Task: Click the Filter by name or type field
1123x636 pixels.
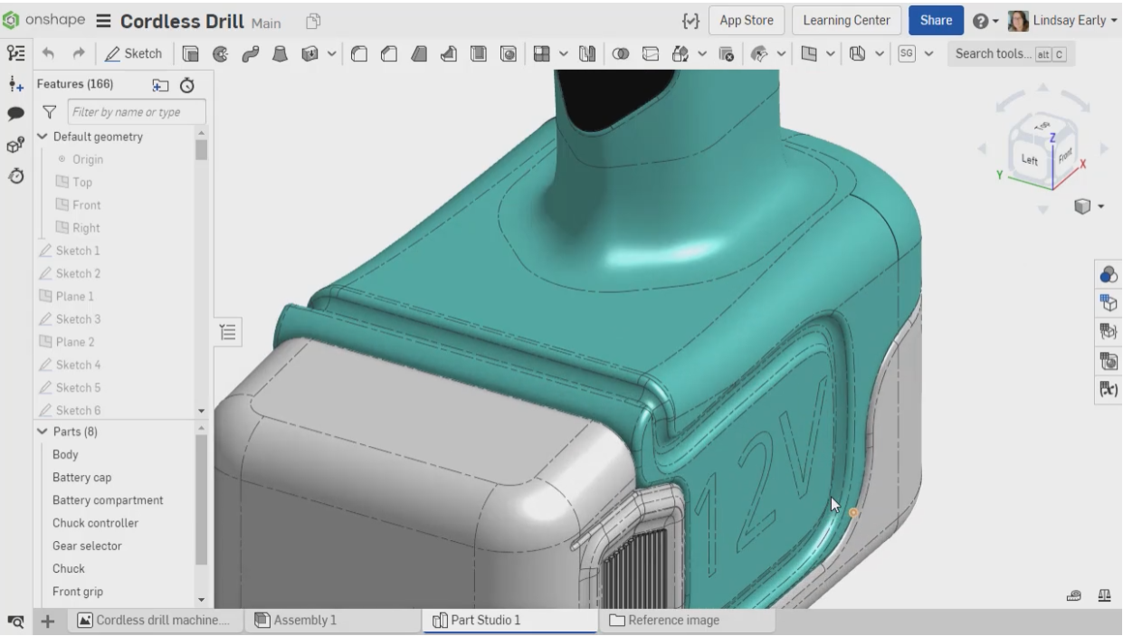Action: click(x=136, y=112)
